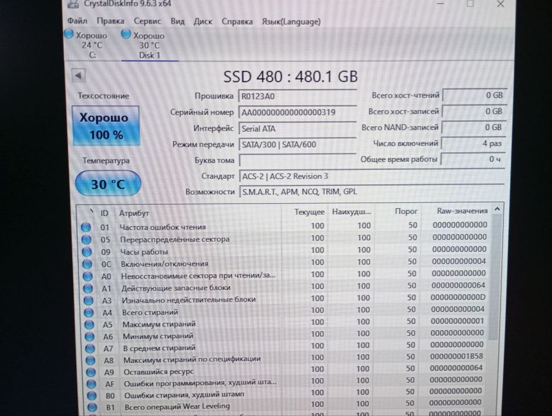
Task: Click the raw value 000000001B58
Action: click(x=456, y=356)
